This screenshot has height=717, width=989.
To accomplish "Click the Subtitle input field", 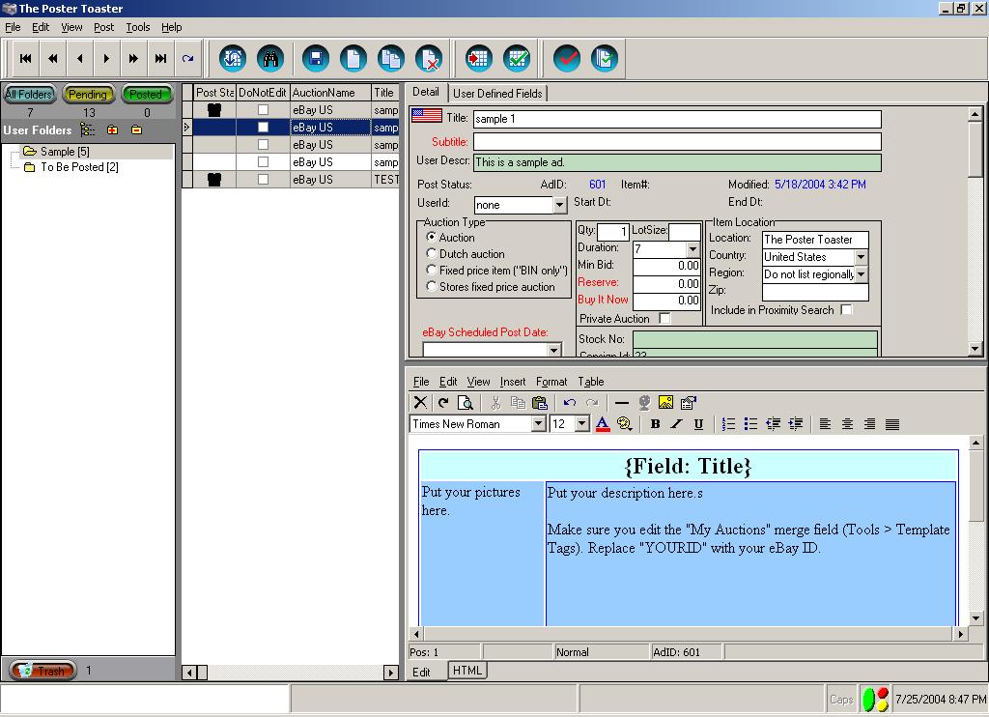I will click(677, 141).
